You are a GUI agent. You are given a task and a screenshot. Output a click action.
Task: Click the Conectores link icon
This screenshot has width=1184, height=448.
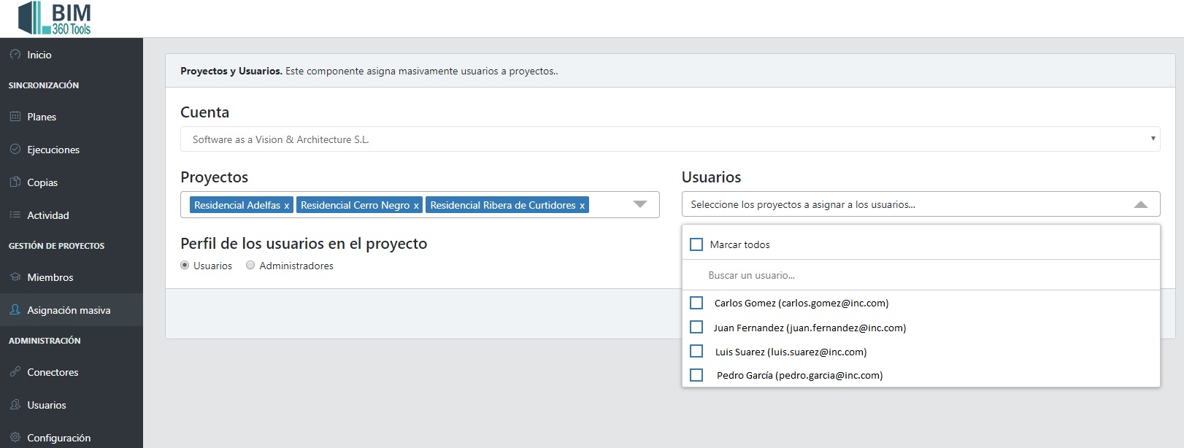(15, 372)
